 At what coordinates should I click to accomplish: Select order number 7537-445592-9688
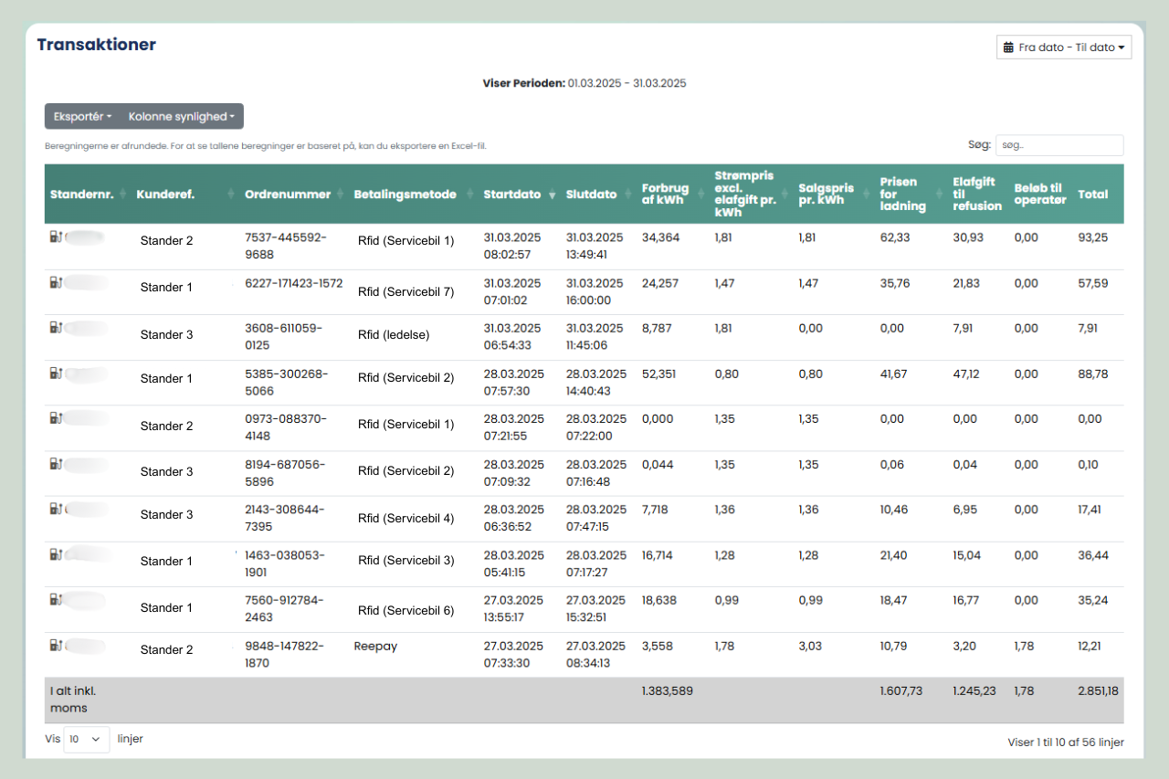pyautogui.click(x=284, y=246)
